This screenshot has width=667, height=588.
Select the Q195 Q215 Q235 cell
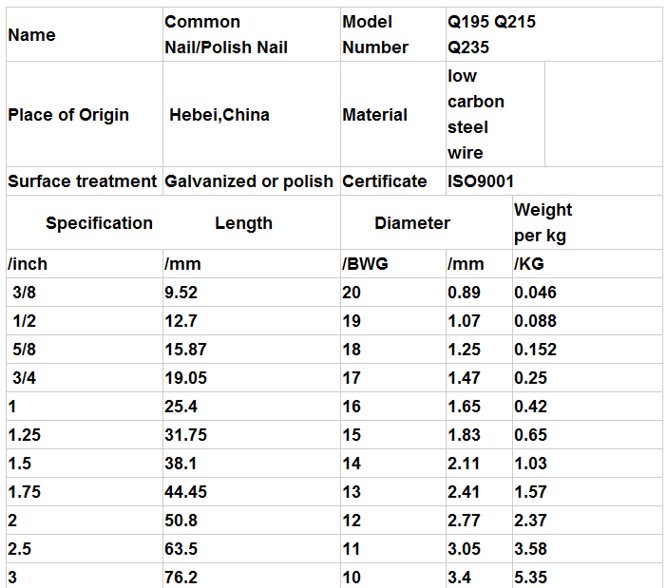pos(491,34)
